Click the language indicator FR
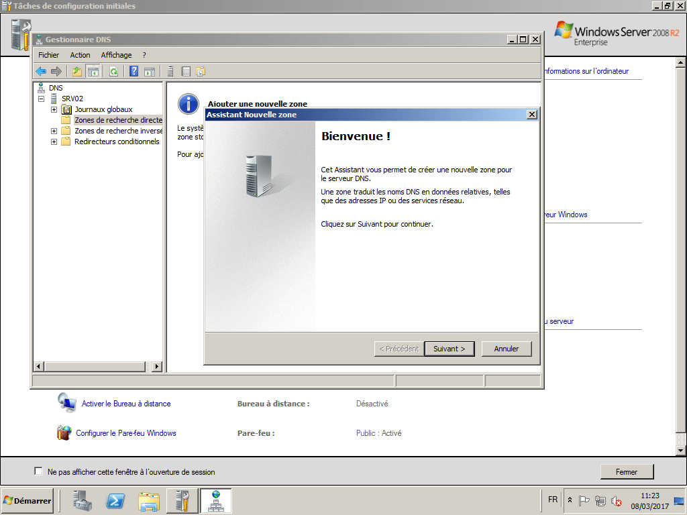 tap(552, 500)
